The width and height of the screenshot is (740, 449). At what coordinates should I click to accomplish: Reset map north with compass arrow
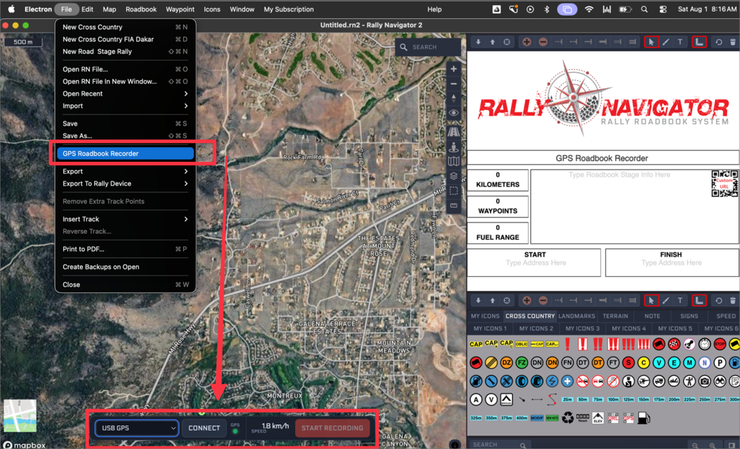[454, 98]
